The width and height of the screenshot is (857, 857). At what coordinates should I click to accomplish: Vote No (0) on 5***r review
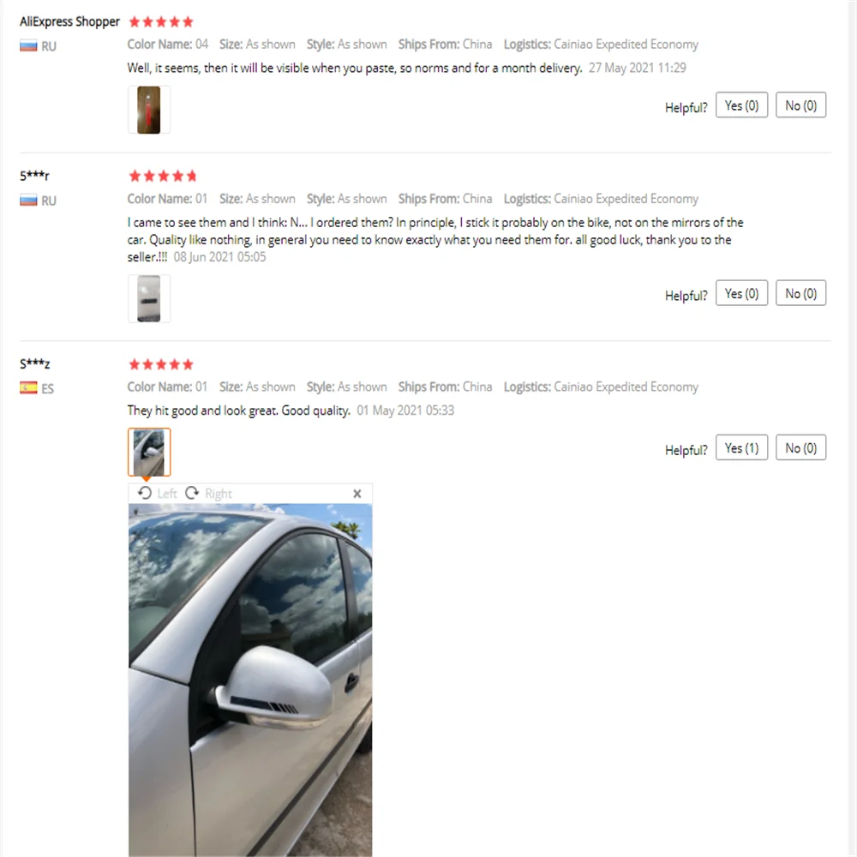(800, 293)
